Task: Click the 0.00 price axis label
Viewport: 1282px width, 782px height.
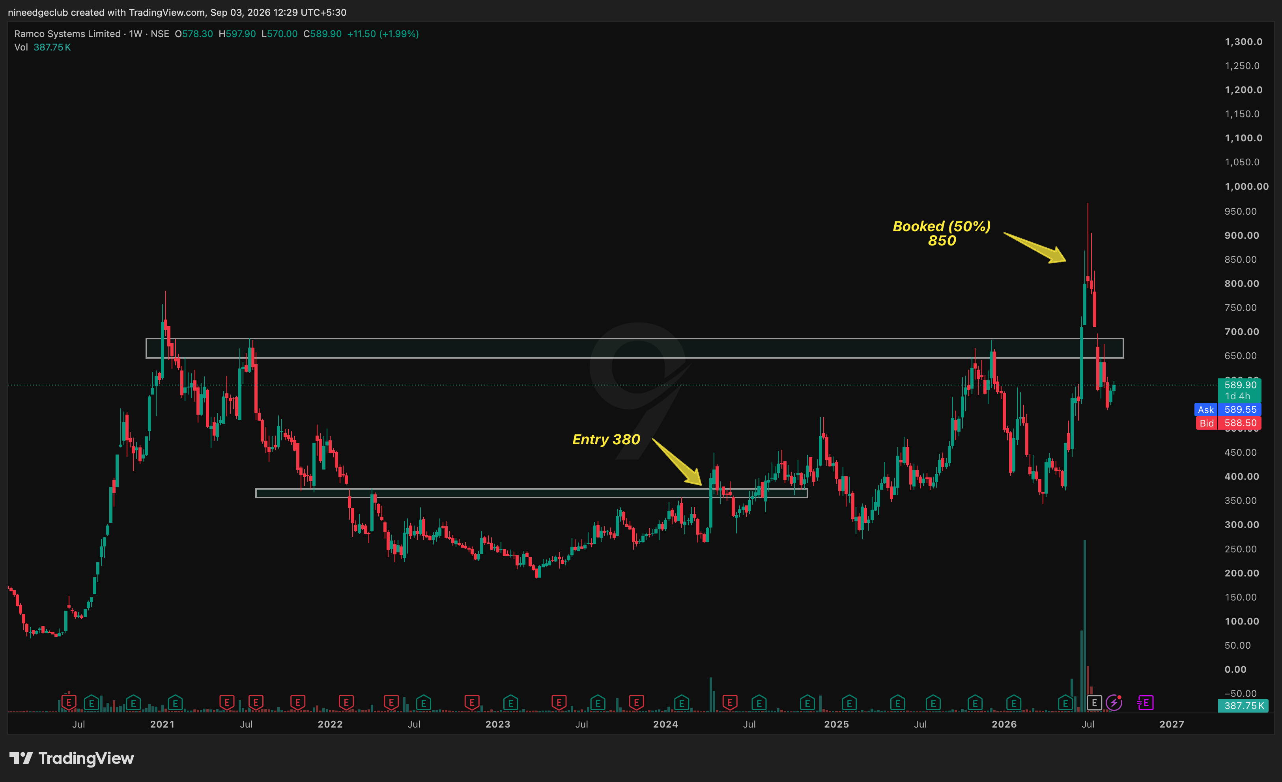Action: [1236, 670]
